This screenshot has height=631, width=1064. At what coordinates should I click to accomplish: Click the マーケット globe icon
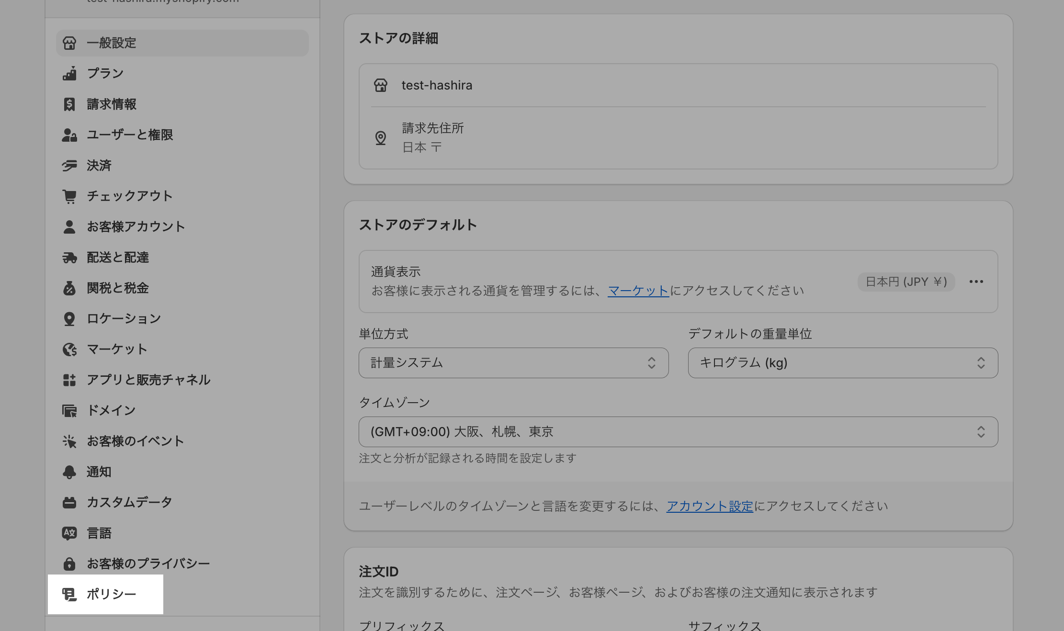pyautogui.click(x=69, y=349)
